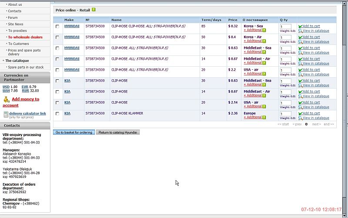Expand The catalogue section in sidebar
The height and width of the screenshot is (218, 348).
tap(17, 61)
